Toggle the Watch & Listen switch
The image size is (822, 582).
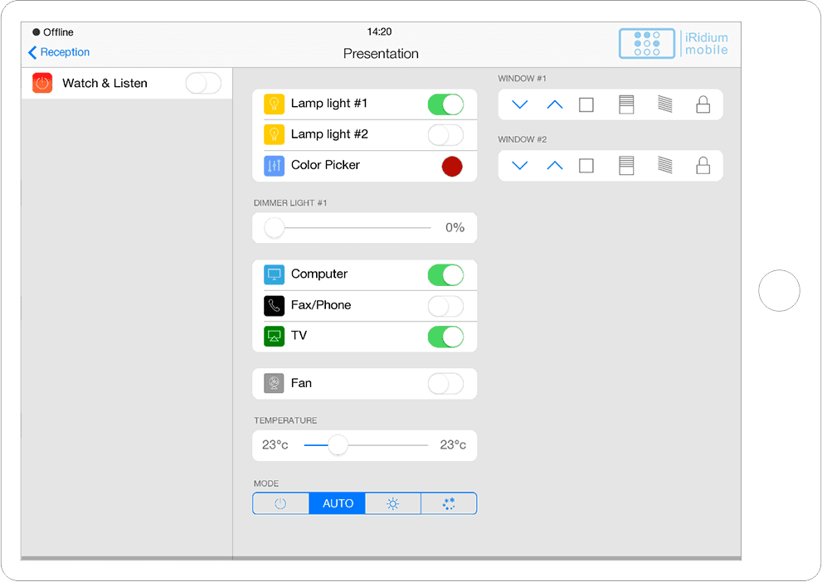(x=203, y=83)
